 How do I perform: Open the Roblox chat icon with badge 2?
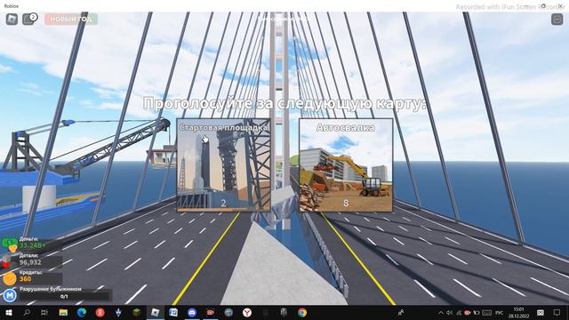coord(29,19)
